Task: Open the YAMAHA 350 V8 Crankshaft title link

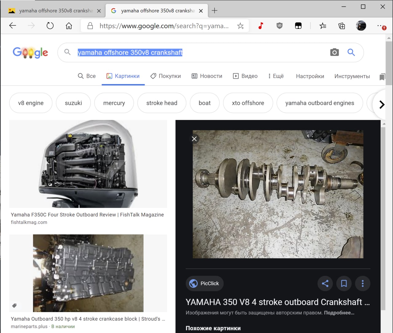Action: (x=278, y=302)
